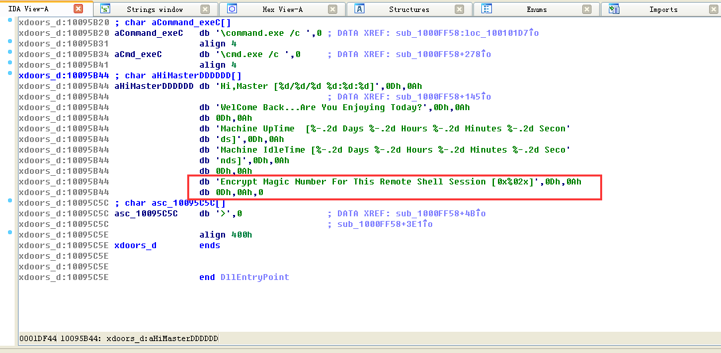Click the 'Machine IdleTime' string line

click(x=393, y=150)
